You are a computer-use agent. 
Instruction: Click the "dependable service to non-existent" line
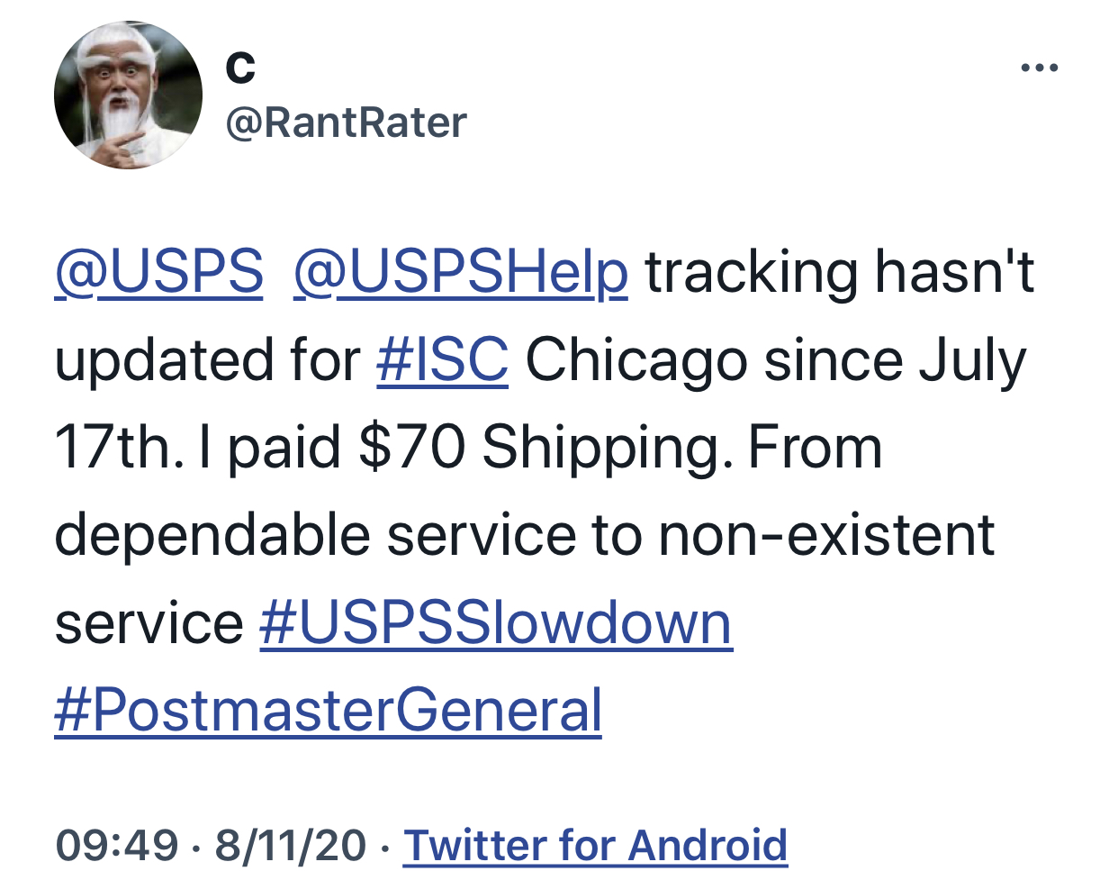click(x=525, y=535)
